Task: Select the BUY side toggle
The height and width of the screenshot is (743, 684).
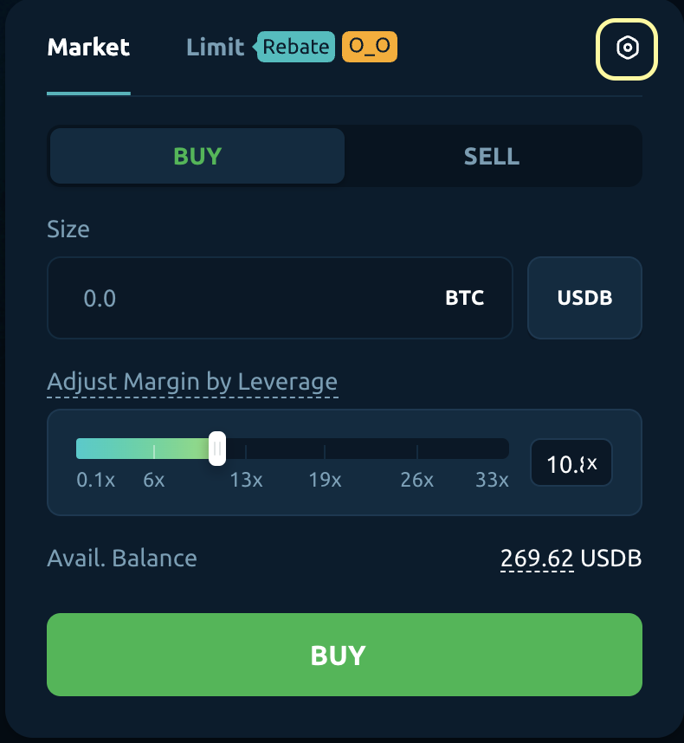Action: pos(197,157)
